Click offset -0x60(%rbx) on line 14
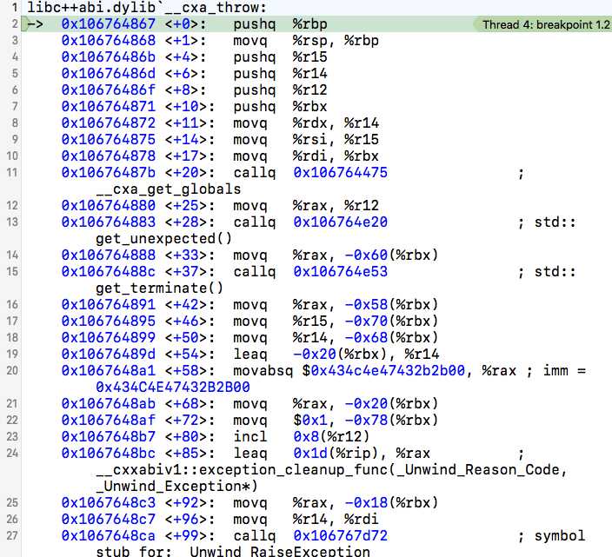This screenshot has width=612, height=557. click(x=391, y=255)
